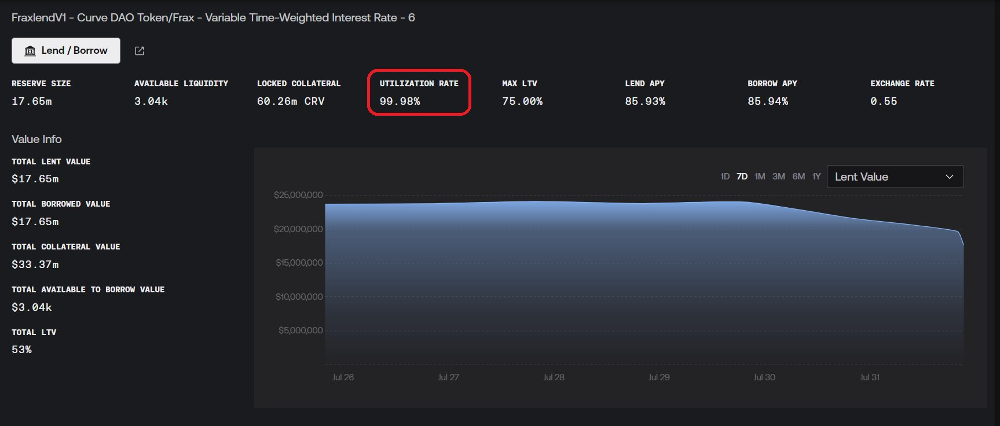This screenshot has height=426, width=1000.
Task: Click the TOTAL LENT VALUE label
Action: (x=51, y=161)
